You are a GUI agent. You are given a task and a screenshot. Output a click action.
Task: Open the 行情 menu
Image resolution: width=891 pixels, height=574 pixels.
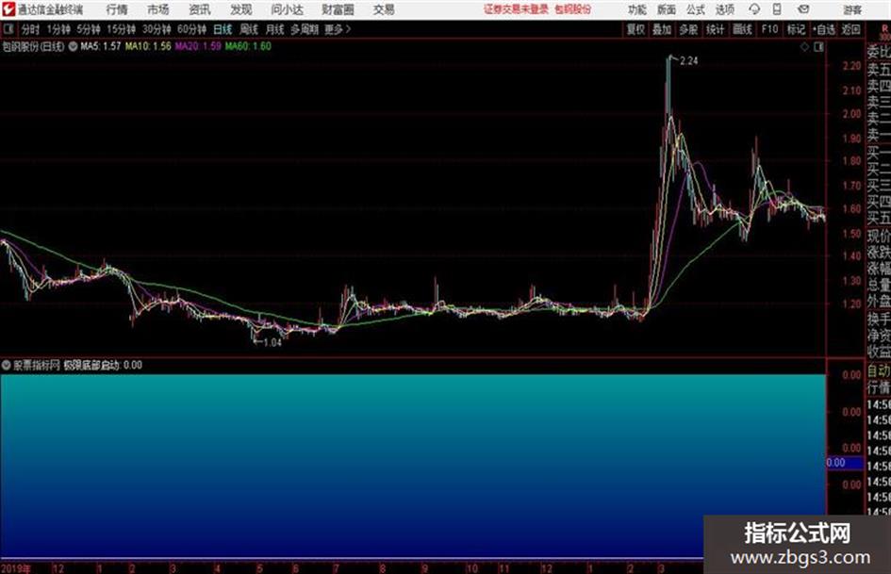tap(117, 9)
